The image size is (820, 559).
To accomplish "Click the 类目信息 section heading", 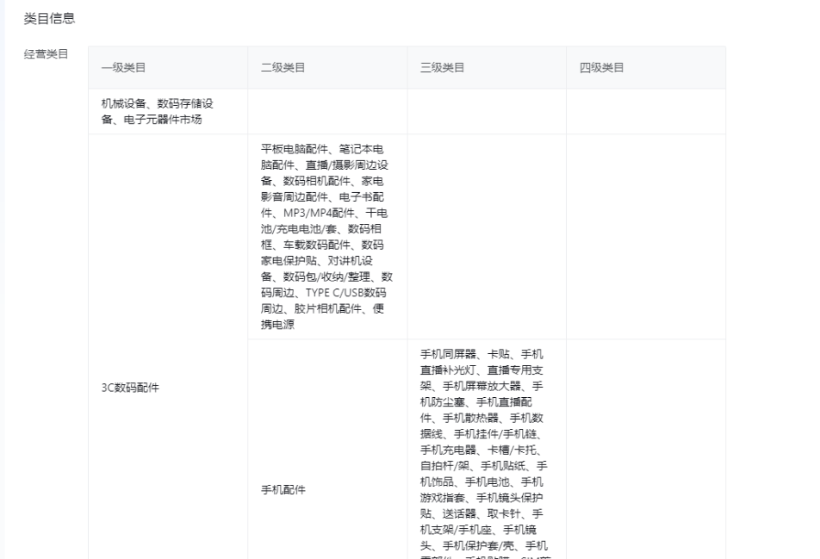I will (48, 19).
